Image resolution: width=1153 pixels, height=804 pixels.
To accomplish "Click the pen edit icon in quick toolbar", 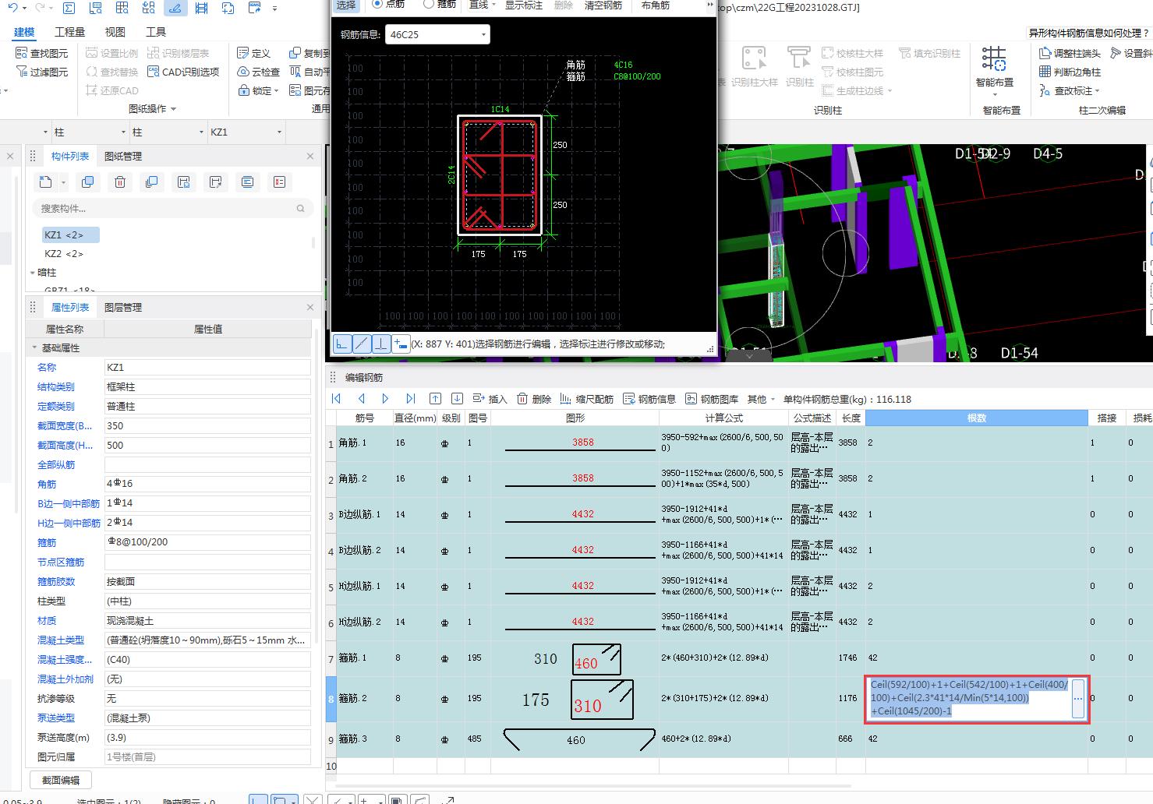I will pyautogui.click(x=175, y=8).
